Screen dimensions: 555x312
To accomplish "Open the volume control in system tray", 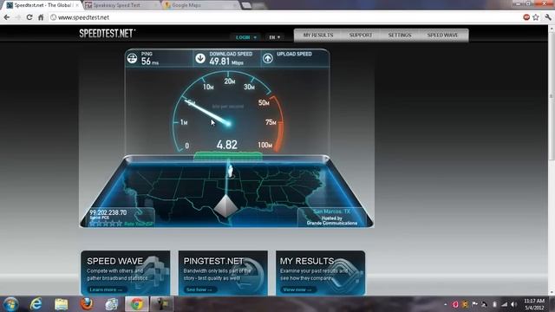I will click(514, 304).
